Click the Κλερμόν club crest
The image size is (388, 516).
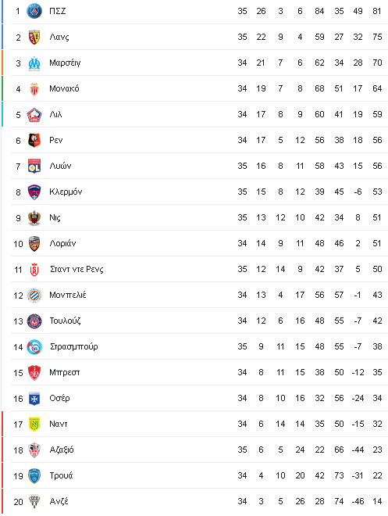[x=34, y=192]
